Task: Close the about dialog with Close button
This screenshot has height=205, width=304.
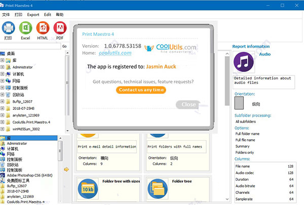Action: click(188, 104)
